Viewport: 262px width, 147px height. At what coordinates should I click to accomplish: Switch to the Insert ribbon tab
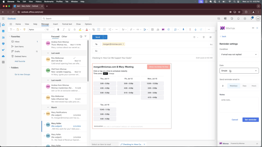pyautogui.click(x=56, y=24)
